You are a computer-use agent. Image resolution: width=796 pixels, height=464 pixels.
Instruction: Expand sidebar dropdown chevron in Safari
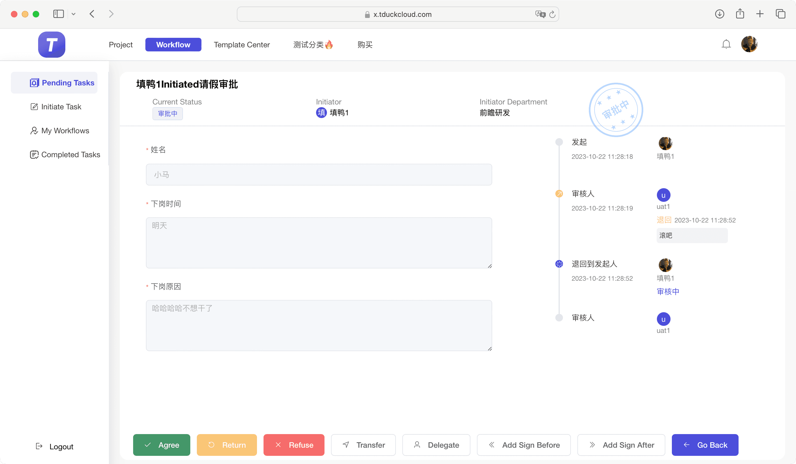point(74,14)
